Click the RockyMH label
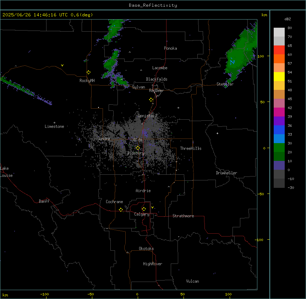The height and width of the screenshot is (299, 306). (87, 81)
